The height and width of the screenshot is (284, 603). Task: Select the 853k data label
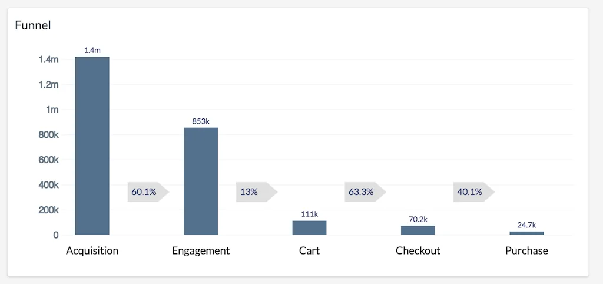[201, 121]
